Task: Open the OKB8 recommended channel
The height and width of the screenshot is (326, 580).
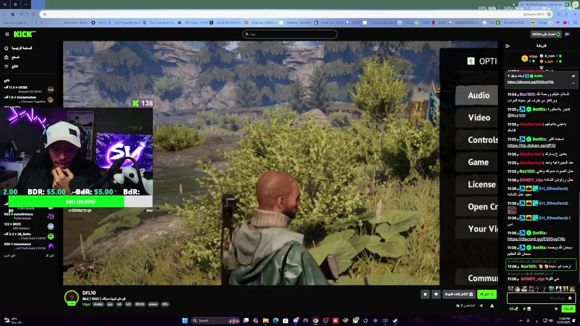Action: pos(29,89)
